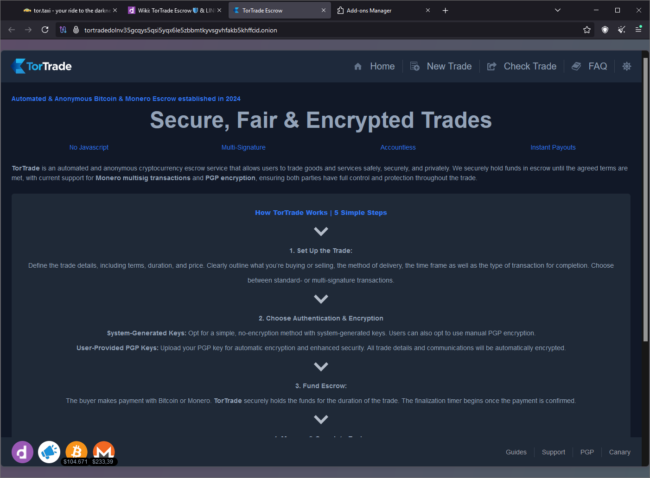Viewport: 650px width, 478px height.
Task: Click 'Secure, Fair & Encrypted Trades' heading
Action: click(321, 120)
